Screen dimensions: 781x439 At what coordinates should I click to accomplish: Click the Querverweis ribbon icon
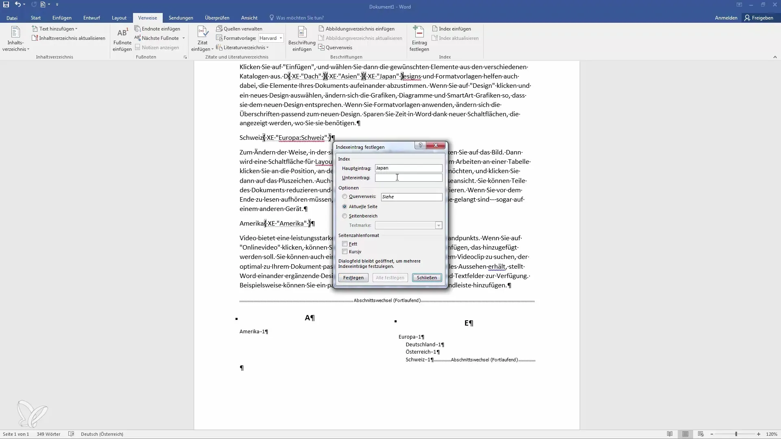point(321,48)
